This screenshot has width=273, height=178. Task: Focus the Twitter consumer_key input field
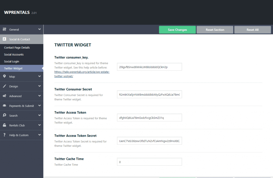(149, 67)
